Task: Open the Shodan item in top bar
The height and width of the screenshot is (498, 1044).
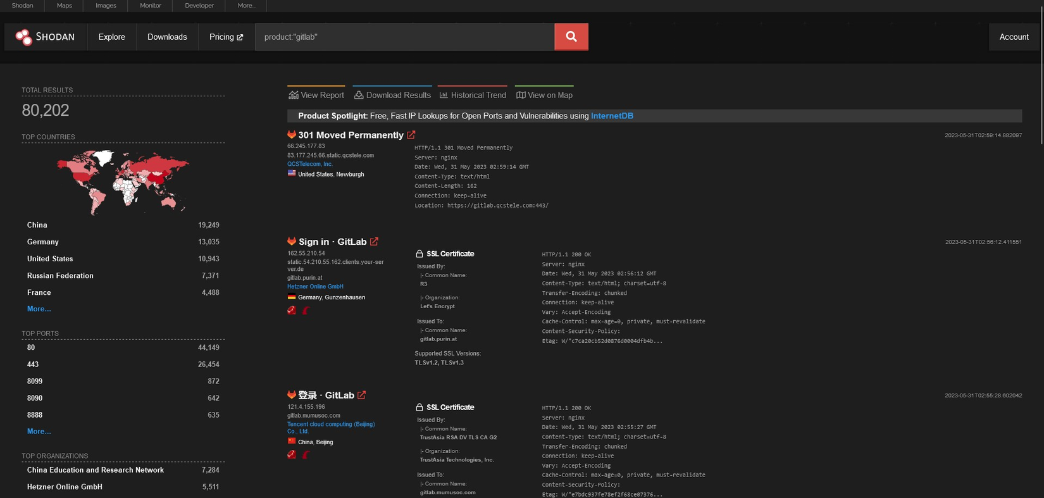Action: coord(23,6)
